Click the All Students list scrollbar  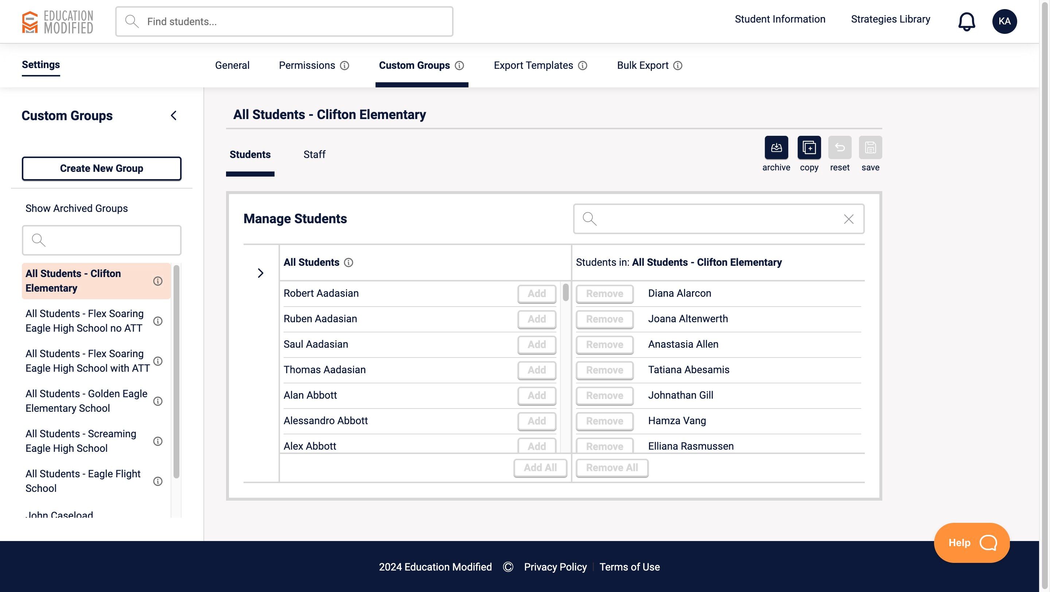point(566,293)
